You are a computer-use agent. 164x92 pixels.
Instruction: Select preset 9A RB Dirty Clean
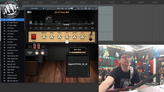pos(13,78)
